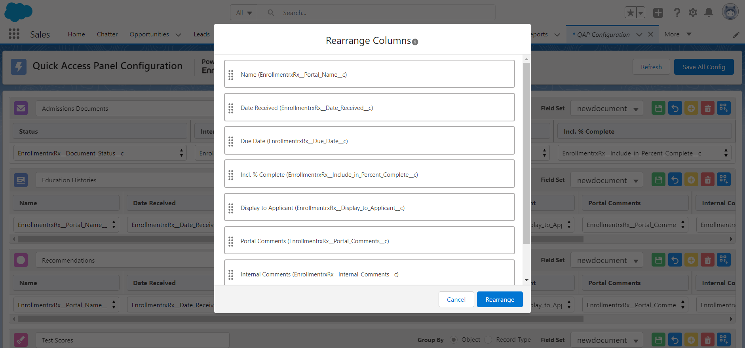Viewport: 745px width, 348px height.
Task: Click red delete icon in Education Histories row
Action: point(707,180)
